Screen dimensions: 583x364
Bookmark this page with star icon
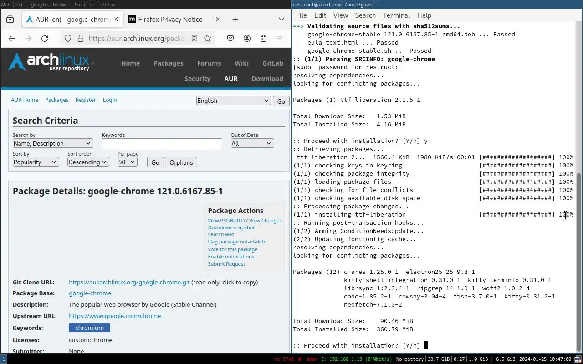tap(207, 39)
